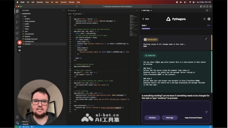
Task: Open the Pythagora task list icon
Action: [204, 19]
